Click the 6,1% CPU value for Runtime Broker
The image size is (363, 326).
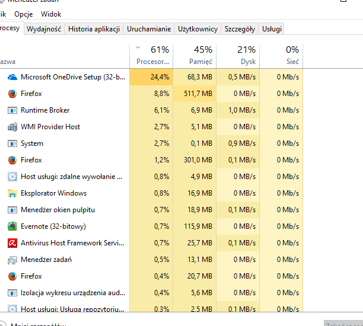click(x=151, y=110)
